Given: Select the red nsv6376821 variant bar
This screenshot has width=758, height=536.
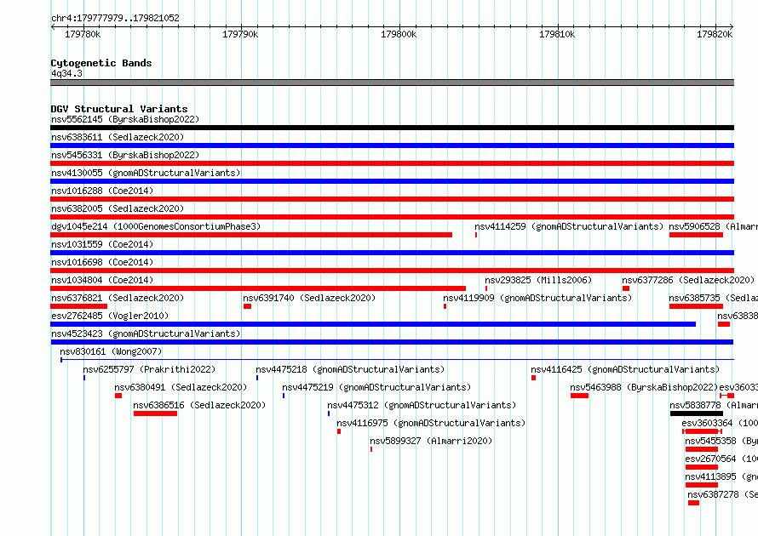Looking at the screenshot, I should 79,306.
